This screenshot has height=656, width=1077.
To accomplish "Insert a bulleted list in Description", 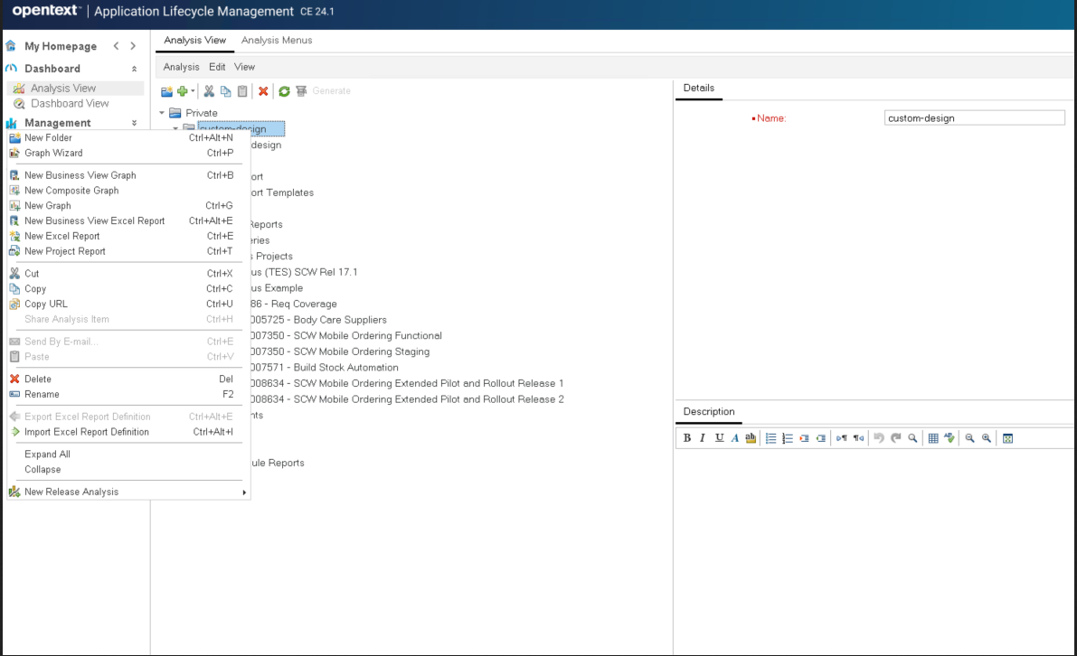I will coord(770,438).
